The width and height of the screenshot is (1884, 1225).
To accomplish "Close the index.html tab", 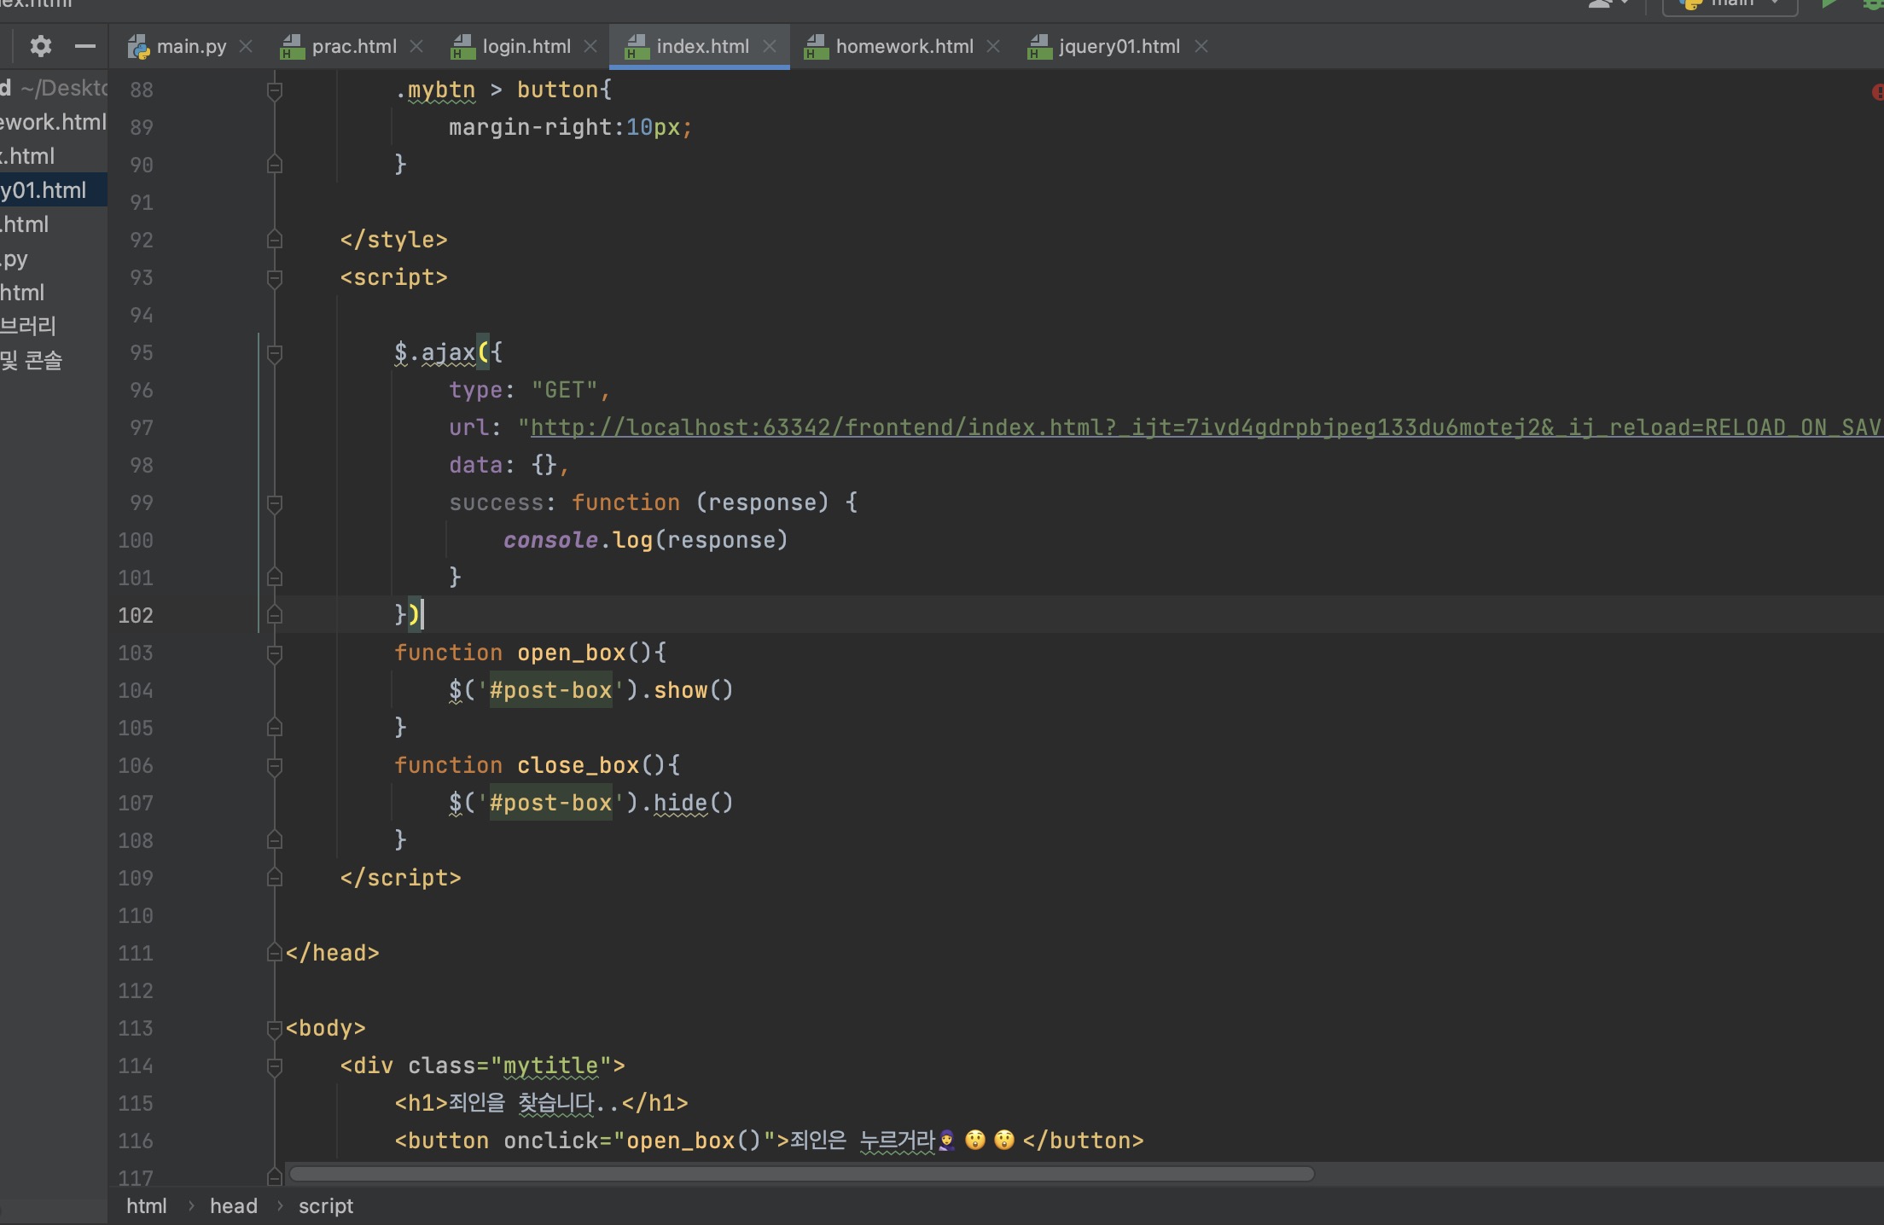I will [x=770, y=46].
